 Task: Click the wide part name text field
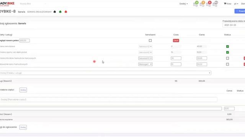[111, 108]
